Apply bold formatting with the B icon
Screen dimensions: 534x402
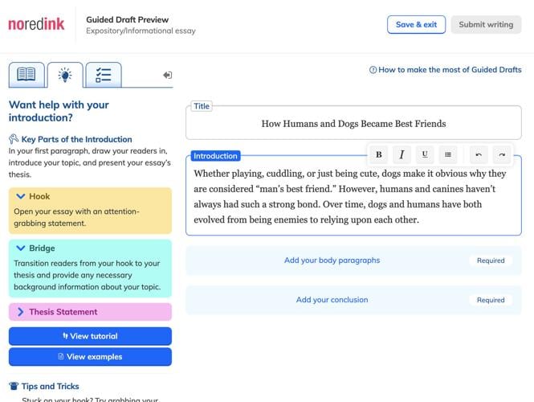379,155
